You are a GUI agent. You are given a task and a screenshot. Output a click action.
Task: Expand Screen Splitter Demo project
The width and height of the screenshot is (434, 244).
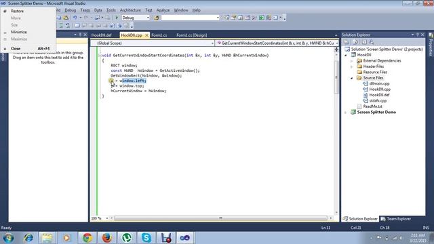[346, 113]
